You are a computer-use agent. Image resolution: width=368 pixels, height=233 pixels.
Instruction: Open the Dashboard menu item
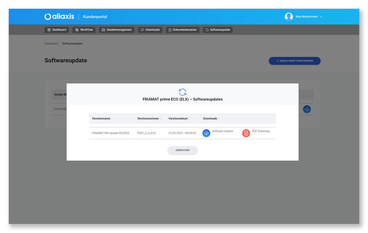[x=57, y=30]
